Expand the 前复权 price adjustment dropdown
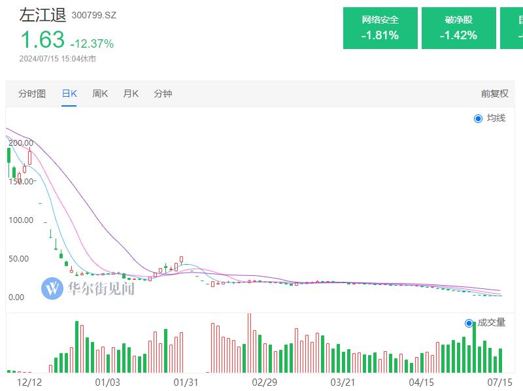This screenshot has height=391, width=523. [494, 93]
